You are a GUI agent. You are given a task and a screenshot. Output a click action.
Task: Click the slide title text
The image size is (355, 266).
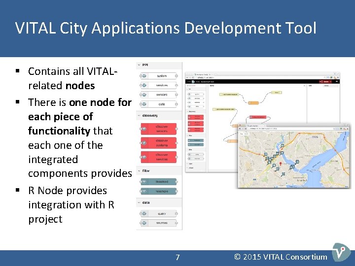click(x=166, y=28)
